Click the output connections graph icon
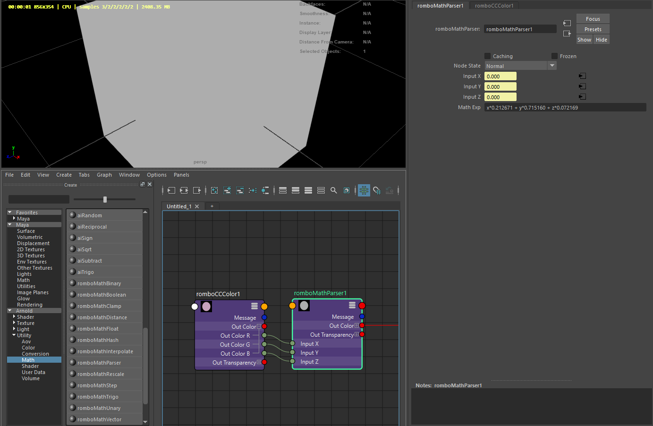Screen dimensions: 653x426 tap(197, 190)
